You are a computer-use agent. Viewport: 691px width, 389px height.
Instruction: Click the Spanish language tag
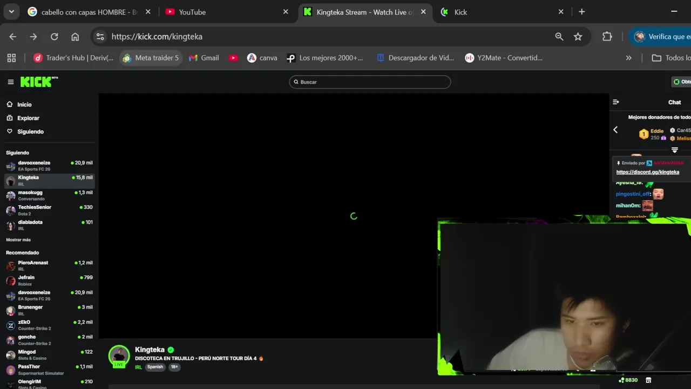[x=155, y=367]
